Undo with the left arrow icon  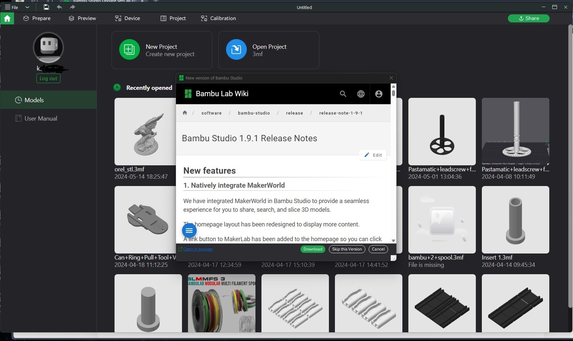click(x=59, y=7)
